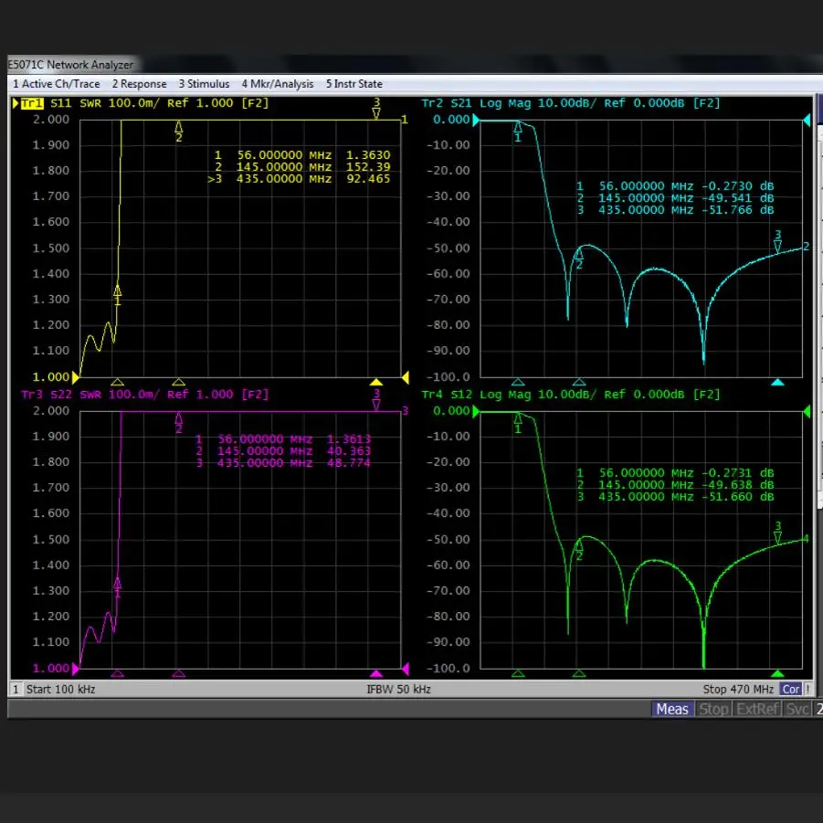Select marker 2 at the S21 trace notch
This screenshot has height=823, width=823.
click(x=578, y=255)
